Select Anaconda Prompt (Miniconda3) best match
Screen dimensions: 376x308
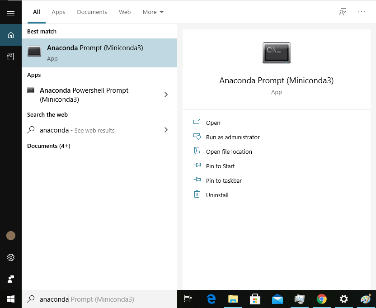click(x=99, y=53)
